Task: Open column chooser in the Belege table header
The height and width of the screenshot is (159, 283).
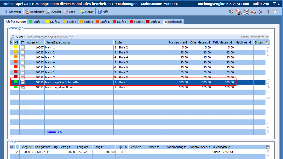Action: pos(267,147)
